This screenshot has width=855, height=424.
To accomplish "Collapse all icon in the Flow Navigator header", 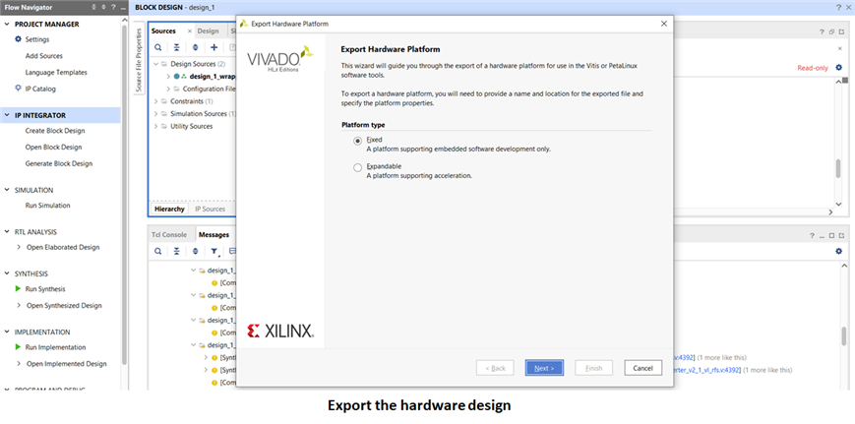I will [x=94, y=7].
